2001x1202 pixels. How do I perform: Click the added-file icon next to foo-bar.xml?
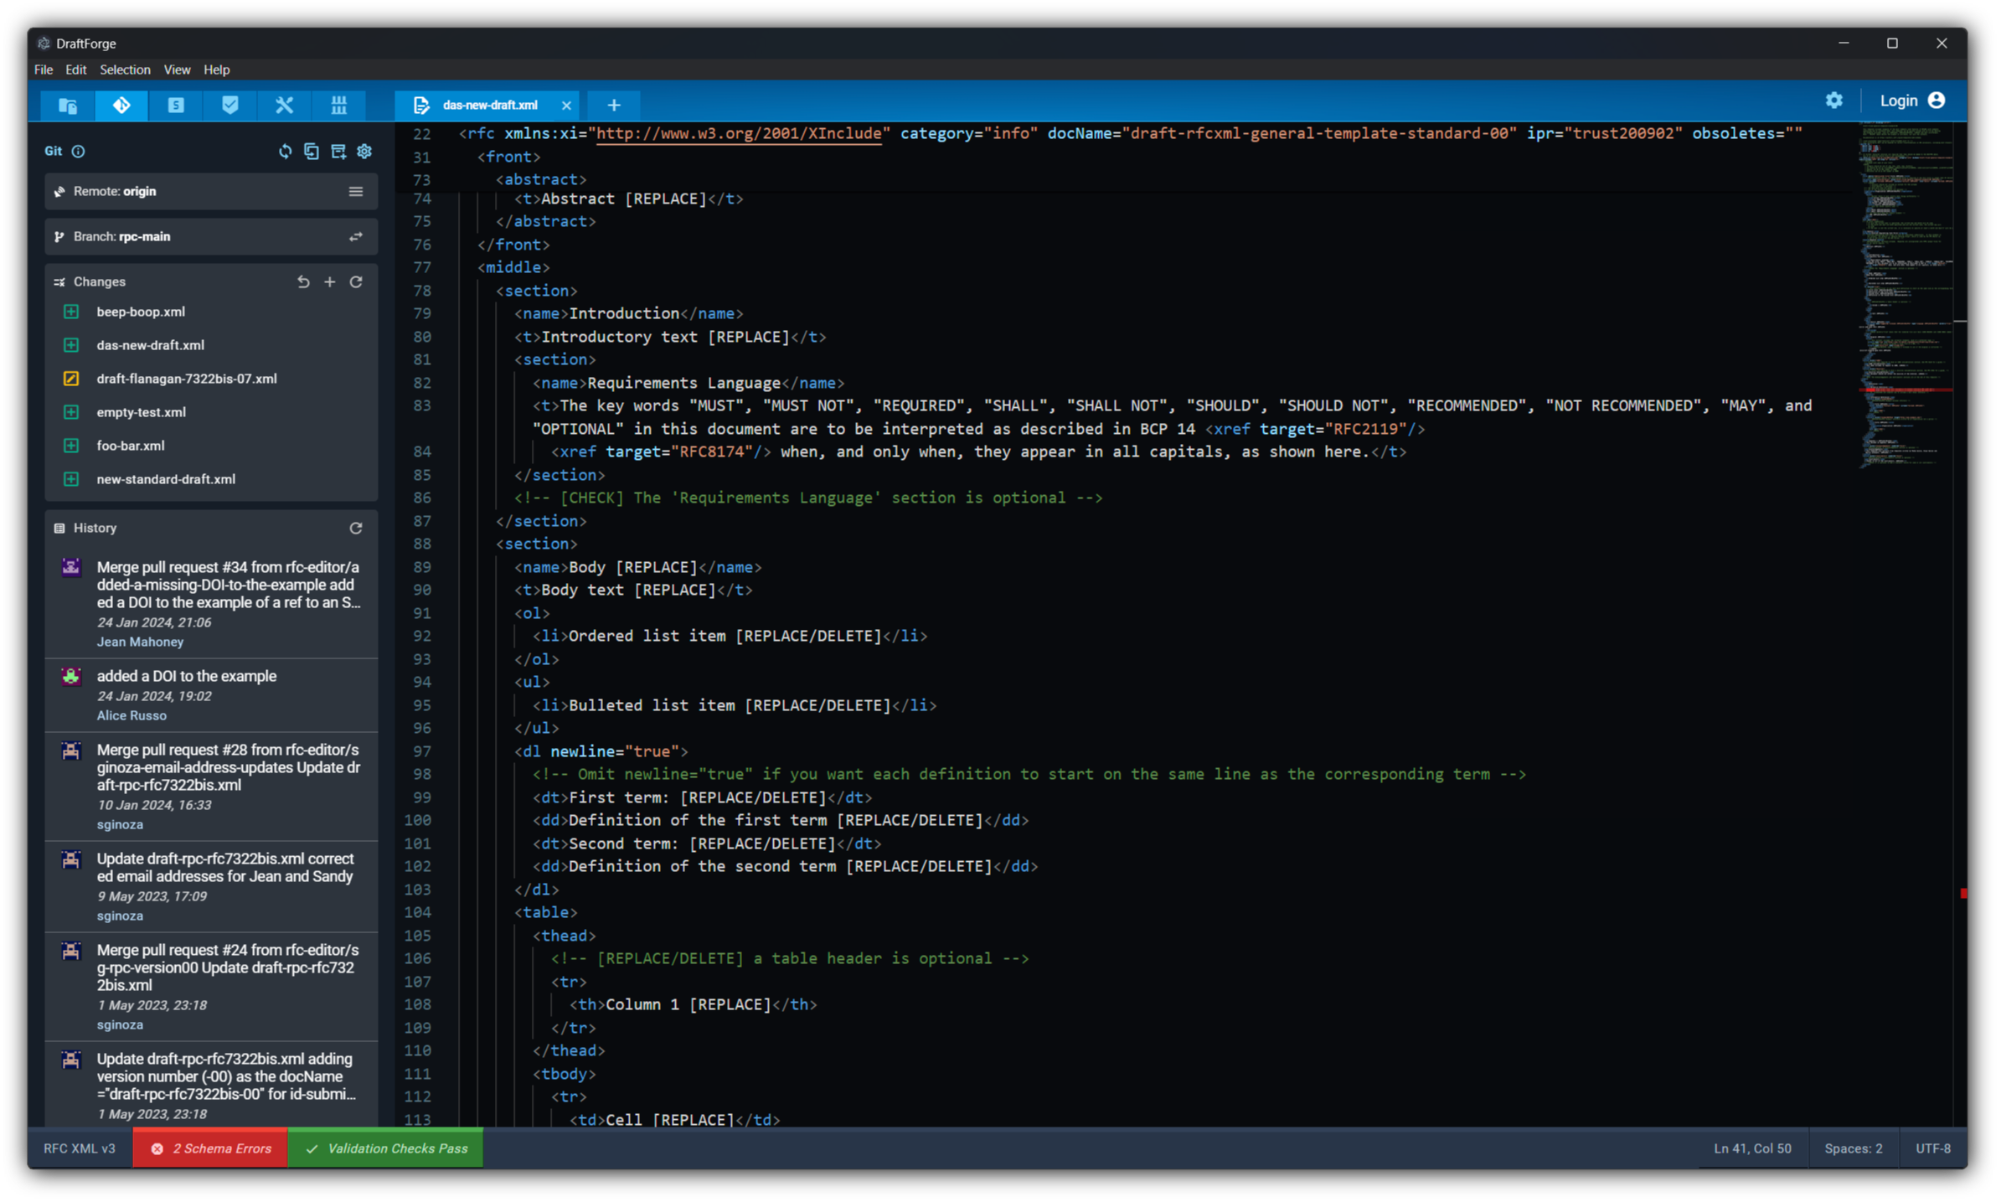point(71,446)
